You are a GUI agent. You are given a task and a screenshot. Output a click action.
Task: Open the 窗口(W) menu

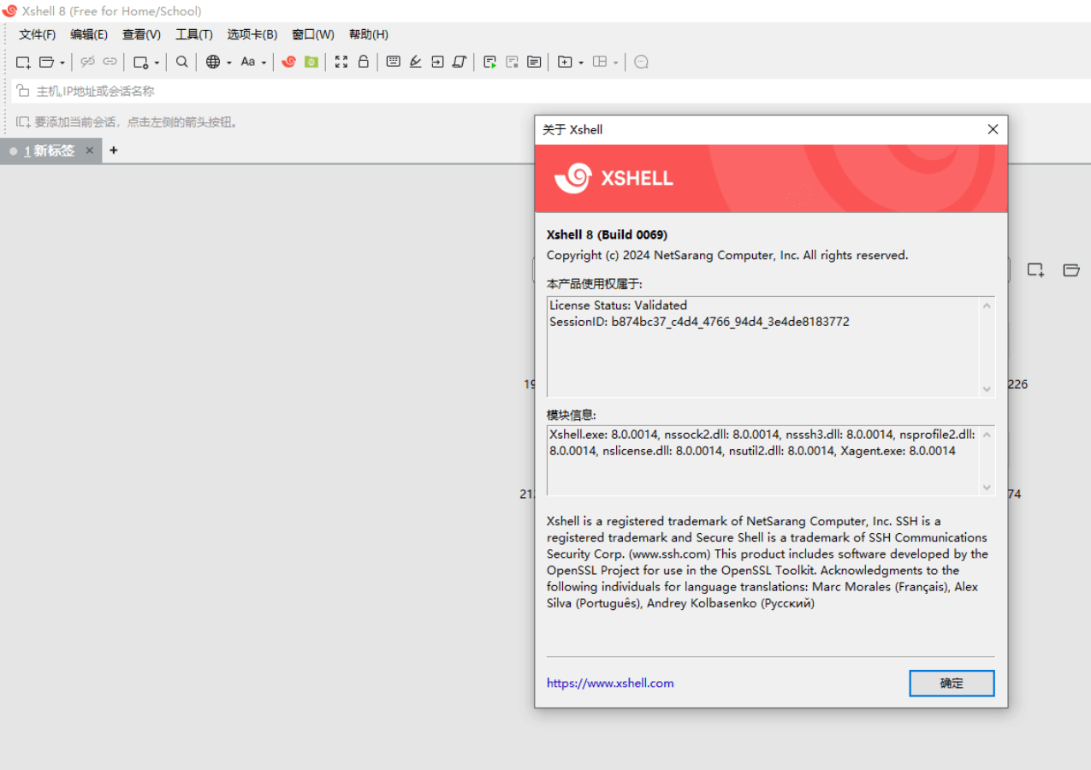313,34
